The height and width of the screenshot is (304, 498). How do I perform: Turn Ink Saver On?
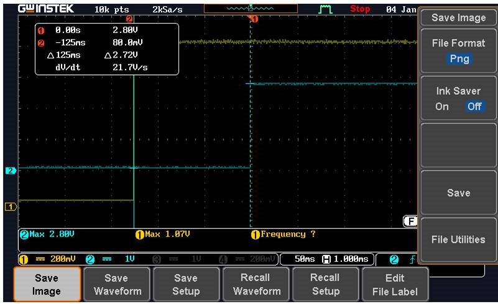[x=442, y=107]
